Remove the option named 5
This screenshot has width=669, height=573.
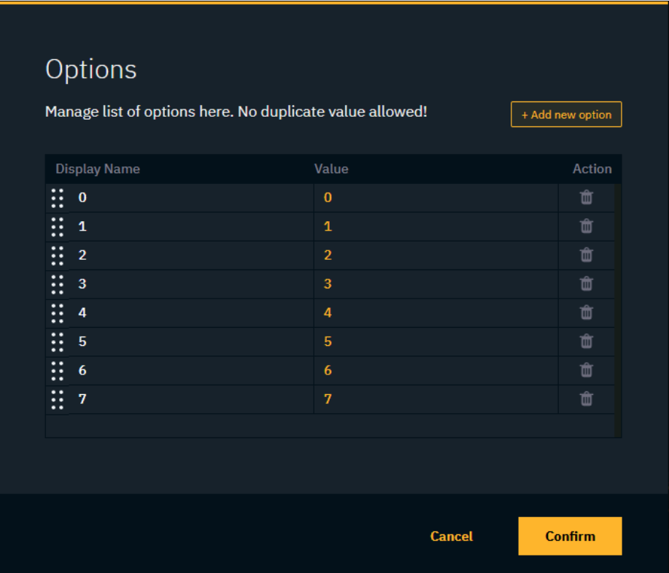[586, 342]
